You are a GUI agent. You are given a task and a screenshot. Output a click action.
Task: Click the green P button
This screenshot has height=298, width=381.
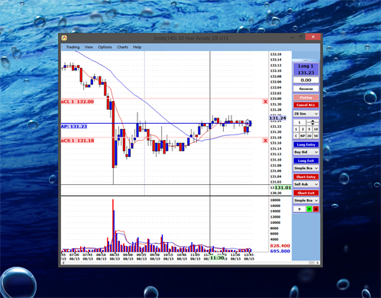(309, 209)
